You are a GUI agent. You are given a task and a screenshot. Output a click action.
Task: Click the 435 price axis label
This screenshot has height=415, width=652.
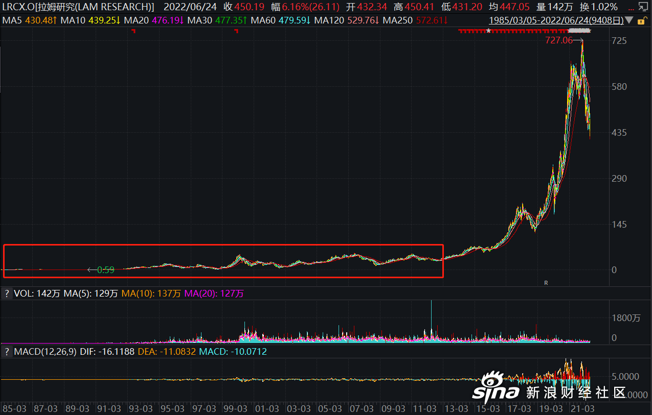tap(619, 132)
